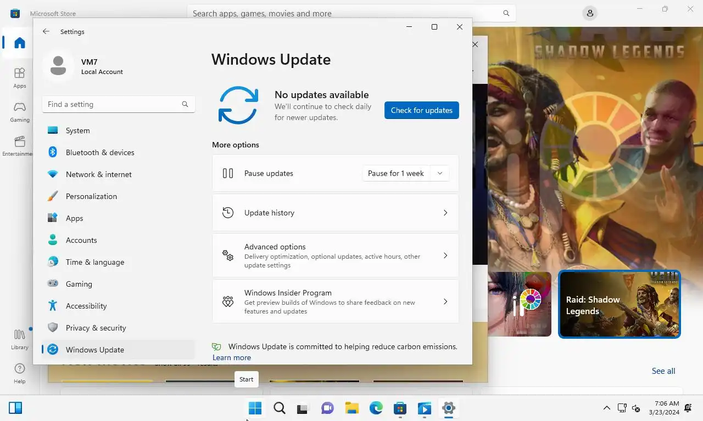Open the Windows Start menu
The height and width of the screenshot is (421, 703).
(x=255, y=408)
